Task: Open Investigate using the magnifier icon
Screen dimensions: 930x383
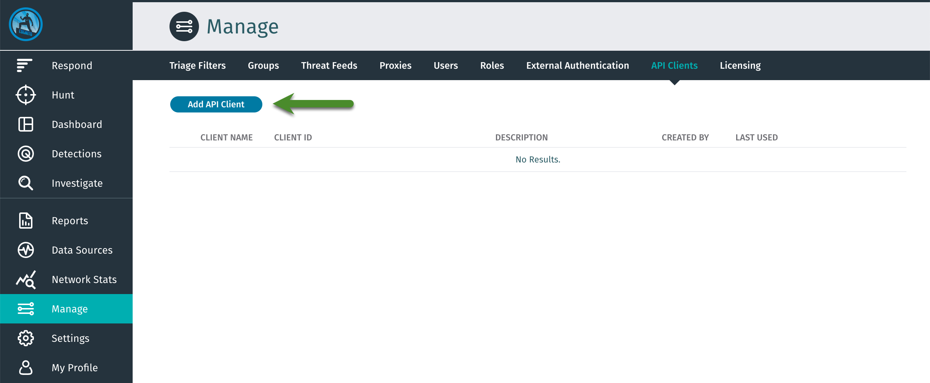Action: [26, 183]
